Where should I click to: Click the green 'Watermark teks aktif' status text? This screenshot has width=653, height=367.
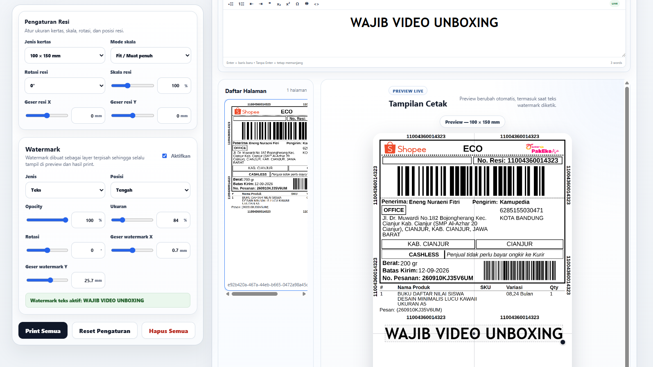click(x=87, y=300)
